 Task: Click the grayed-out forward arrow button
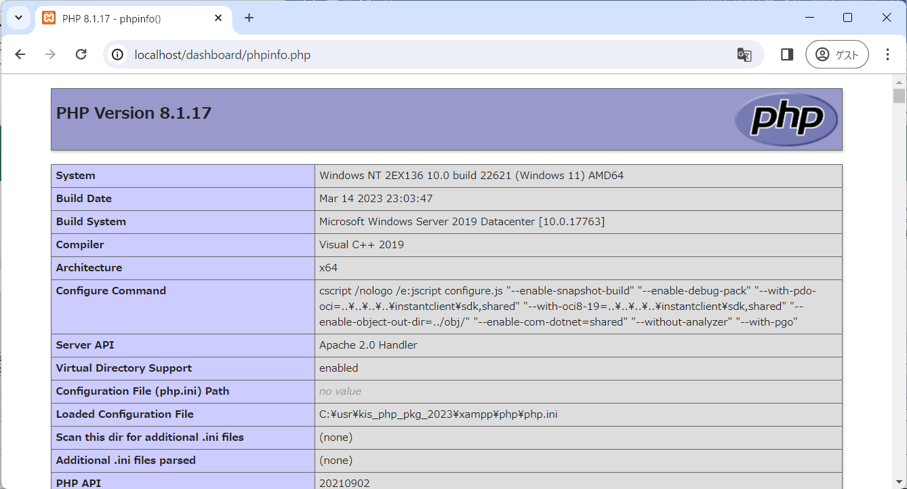coord(50,55)
